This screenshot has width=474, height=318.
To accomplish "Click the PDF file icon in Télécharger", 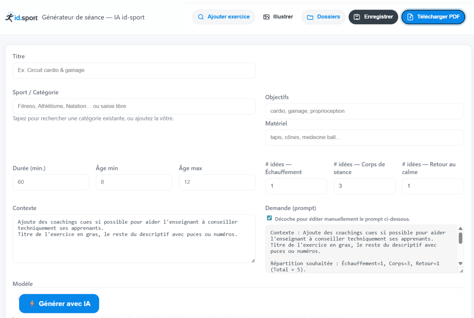I will (x=410, y=17).
